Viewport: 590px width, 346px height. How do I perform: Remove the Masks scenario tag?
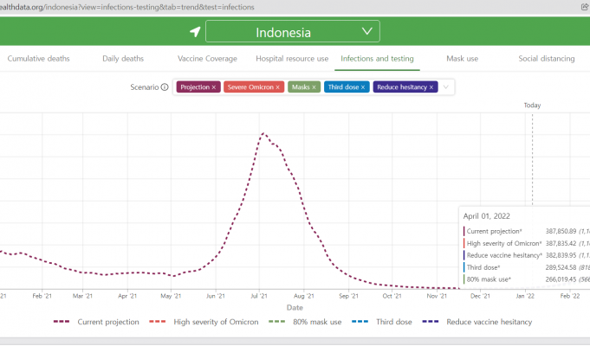[x=314, y=87]
